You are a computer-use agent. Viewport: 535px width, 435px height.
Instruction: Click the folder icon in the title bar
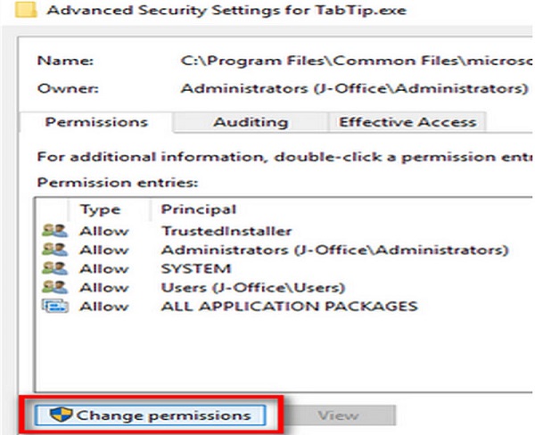click(x=11, y=11)
